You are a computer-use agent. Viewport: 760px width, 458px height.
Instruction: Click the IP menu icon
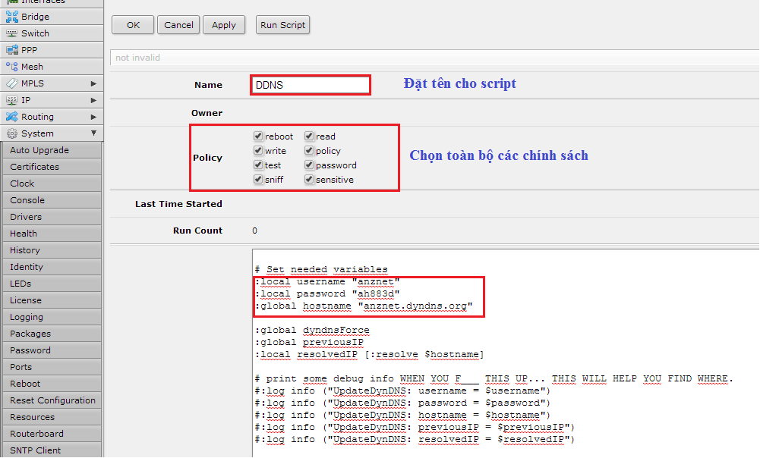click(x=11, y=100)
